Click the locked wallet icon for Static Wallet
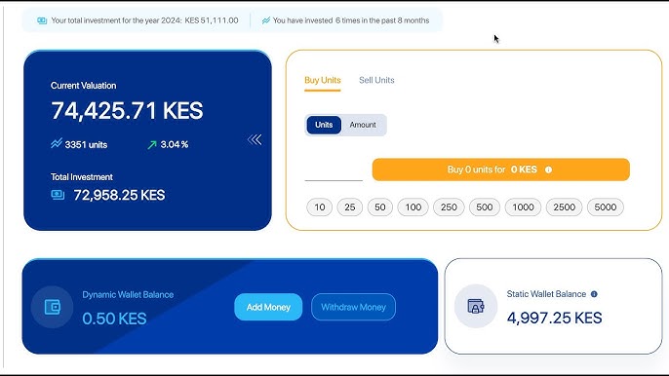The image size is (669, 376). point(476,306)
